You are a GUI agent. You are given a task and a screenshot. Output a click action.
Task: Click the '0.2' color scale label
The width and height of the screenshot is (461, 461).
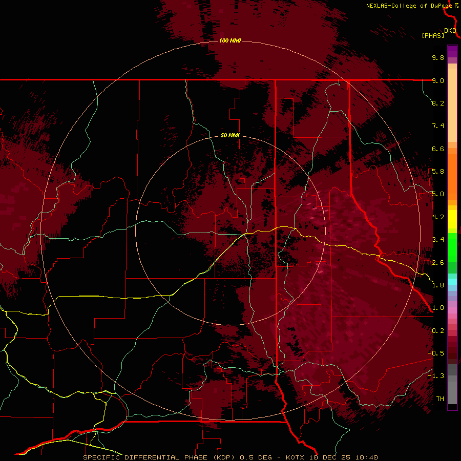[x=438, y=331]
